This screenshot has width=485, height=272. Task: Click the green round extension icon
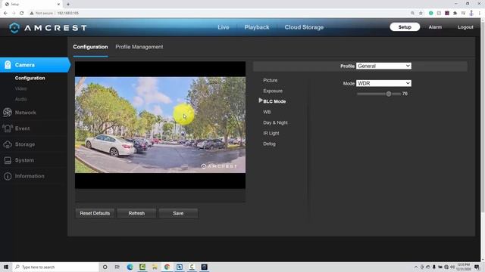coord(431,13)
